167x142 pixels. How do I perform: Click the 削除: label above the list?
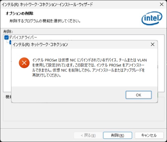pyautogui.click(x=8, y=32)
